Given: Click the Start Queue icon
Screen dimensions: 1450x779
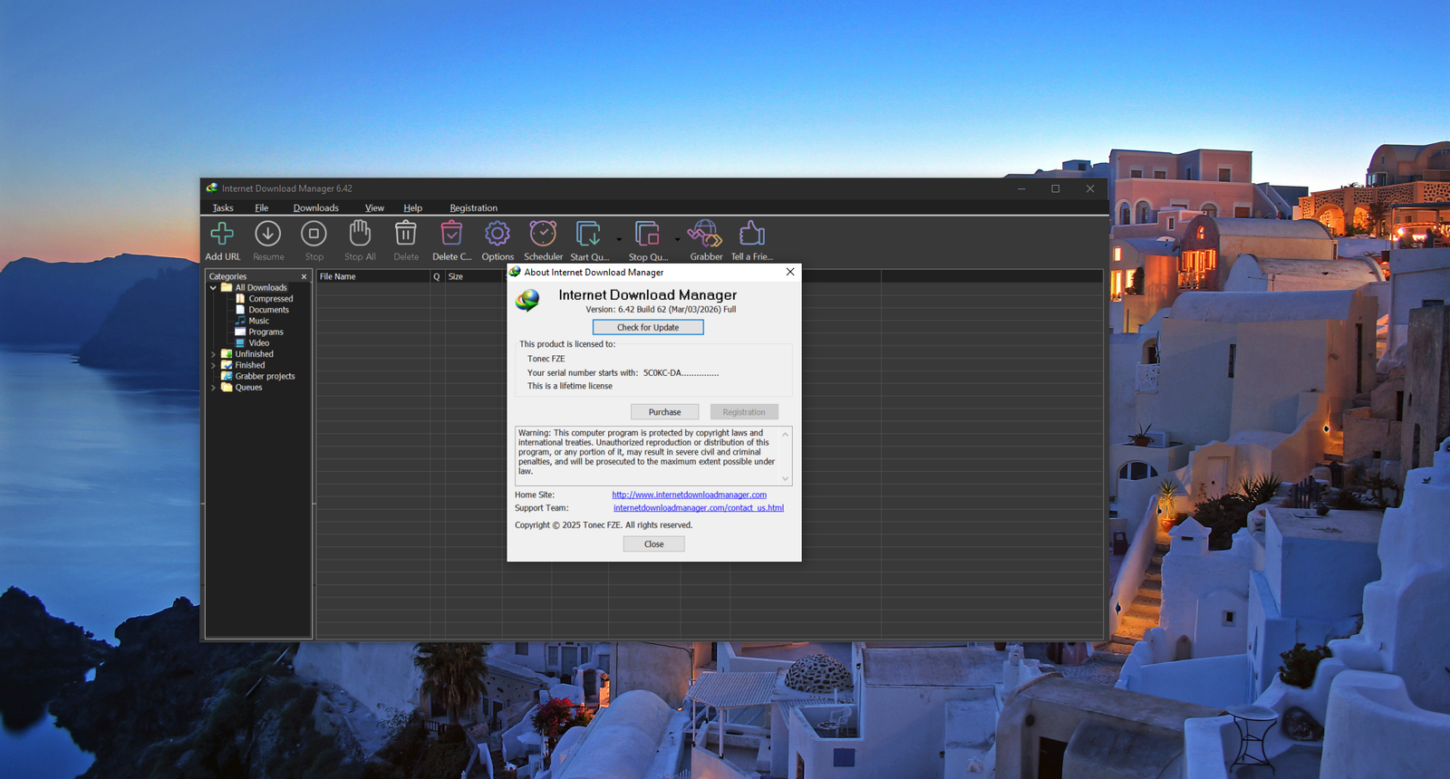Looking at the screenshot, I should [x=588, y=235].
